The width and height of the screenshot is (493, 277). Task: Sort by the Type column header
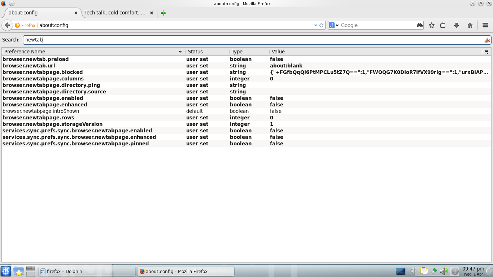tap(249, 52)
